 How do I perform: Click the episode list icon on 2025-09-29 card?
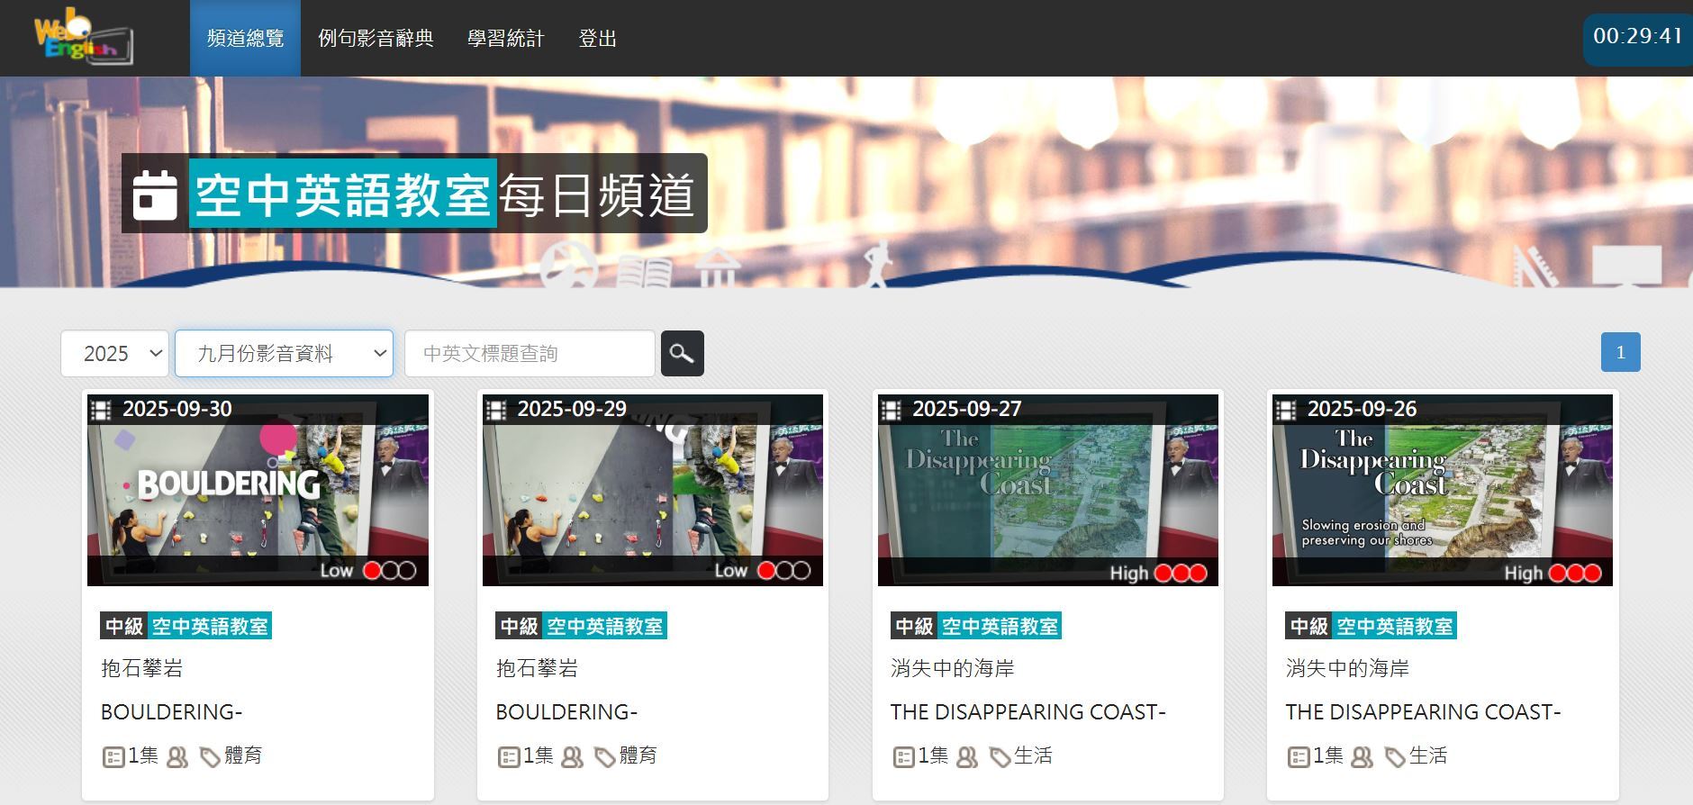[x=508, y=757]
